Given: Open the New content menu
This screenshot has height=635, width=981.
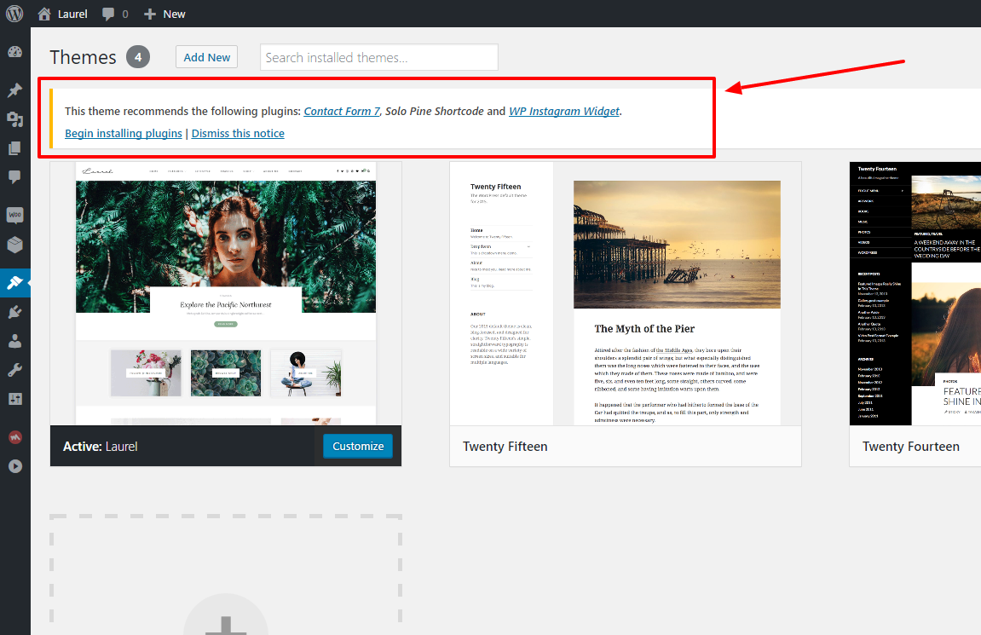Looking at the screenshot, I should 164,14.
